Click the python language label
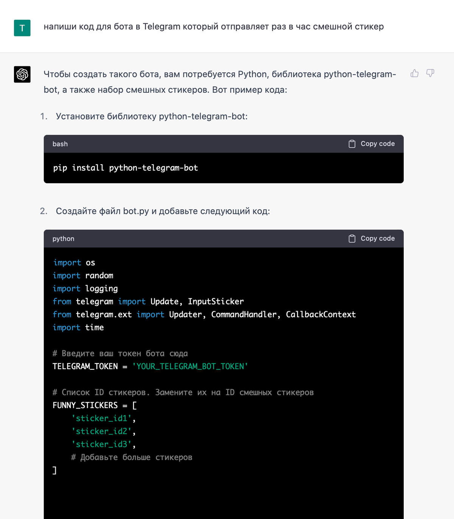The image size is (454, 519). [x=63, y=239]
